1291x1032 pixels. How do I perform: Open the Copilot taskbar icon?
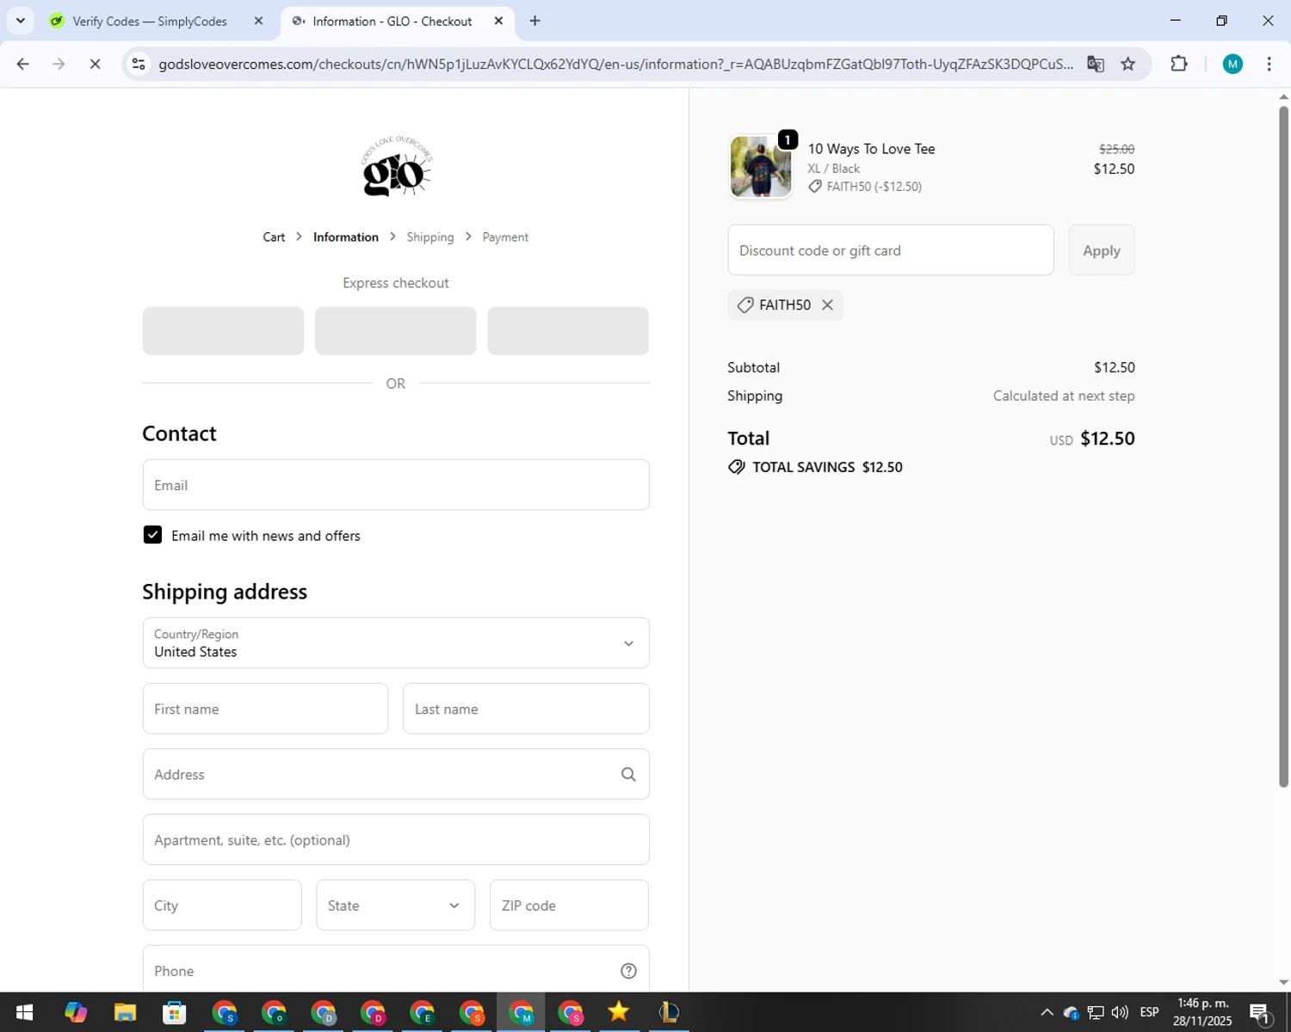(x=76, y=1012)
